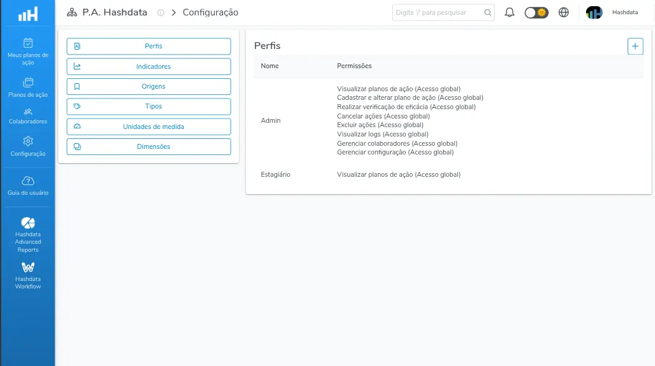Select the Perfis configuration tab
655x366 pixels.
click(x=149, y=47)
